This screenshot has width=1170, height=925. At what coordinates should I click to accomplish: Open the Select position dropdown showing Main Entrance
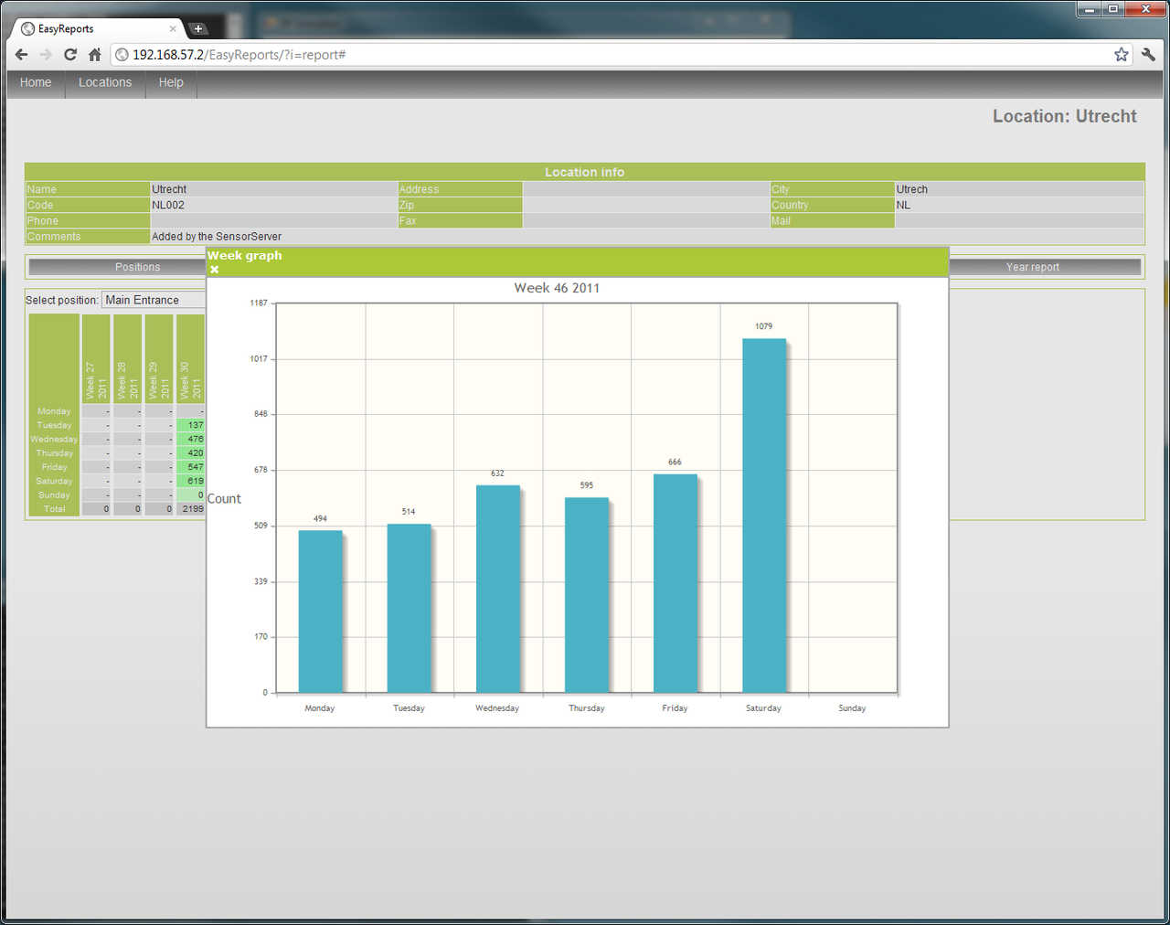click(153, 299)
